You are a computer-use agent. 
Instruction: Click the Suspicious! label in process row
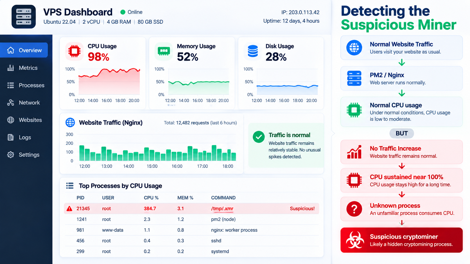(x=302, y=209)
